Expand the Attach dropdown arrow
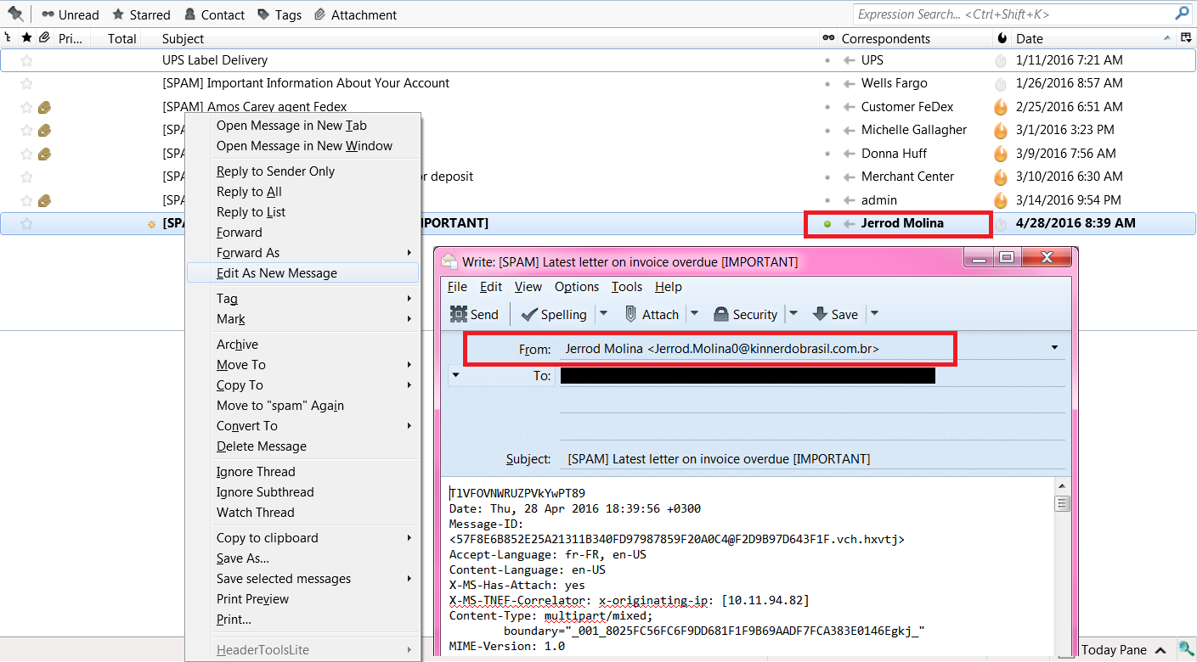The height and width of the screenshot is (662, 1197). click(694, 314)
